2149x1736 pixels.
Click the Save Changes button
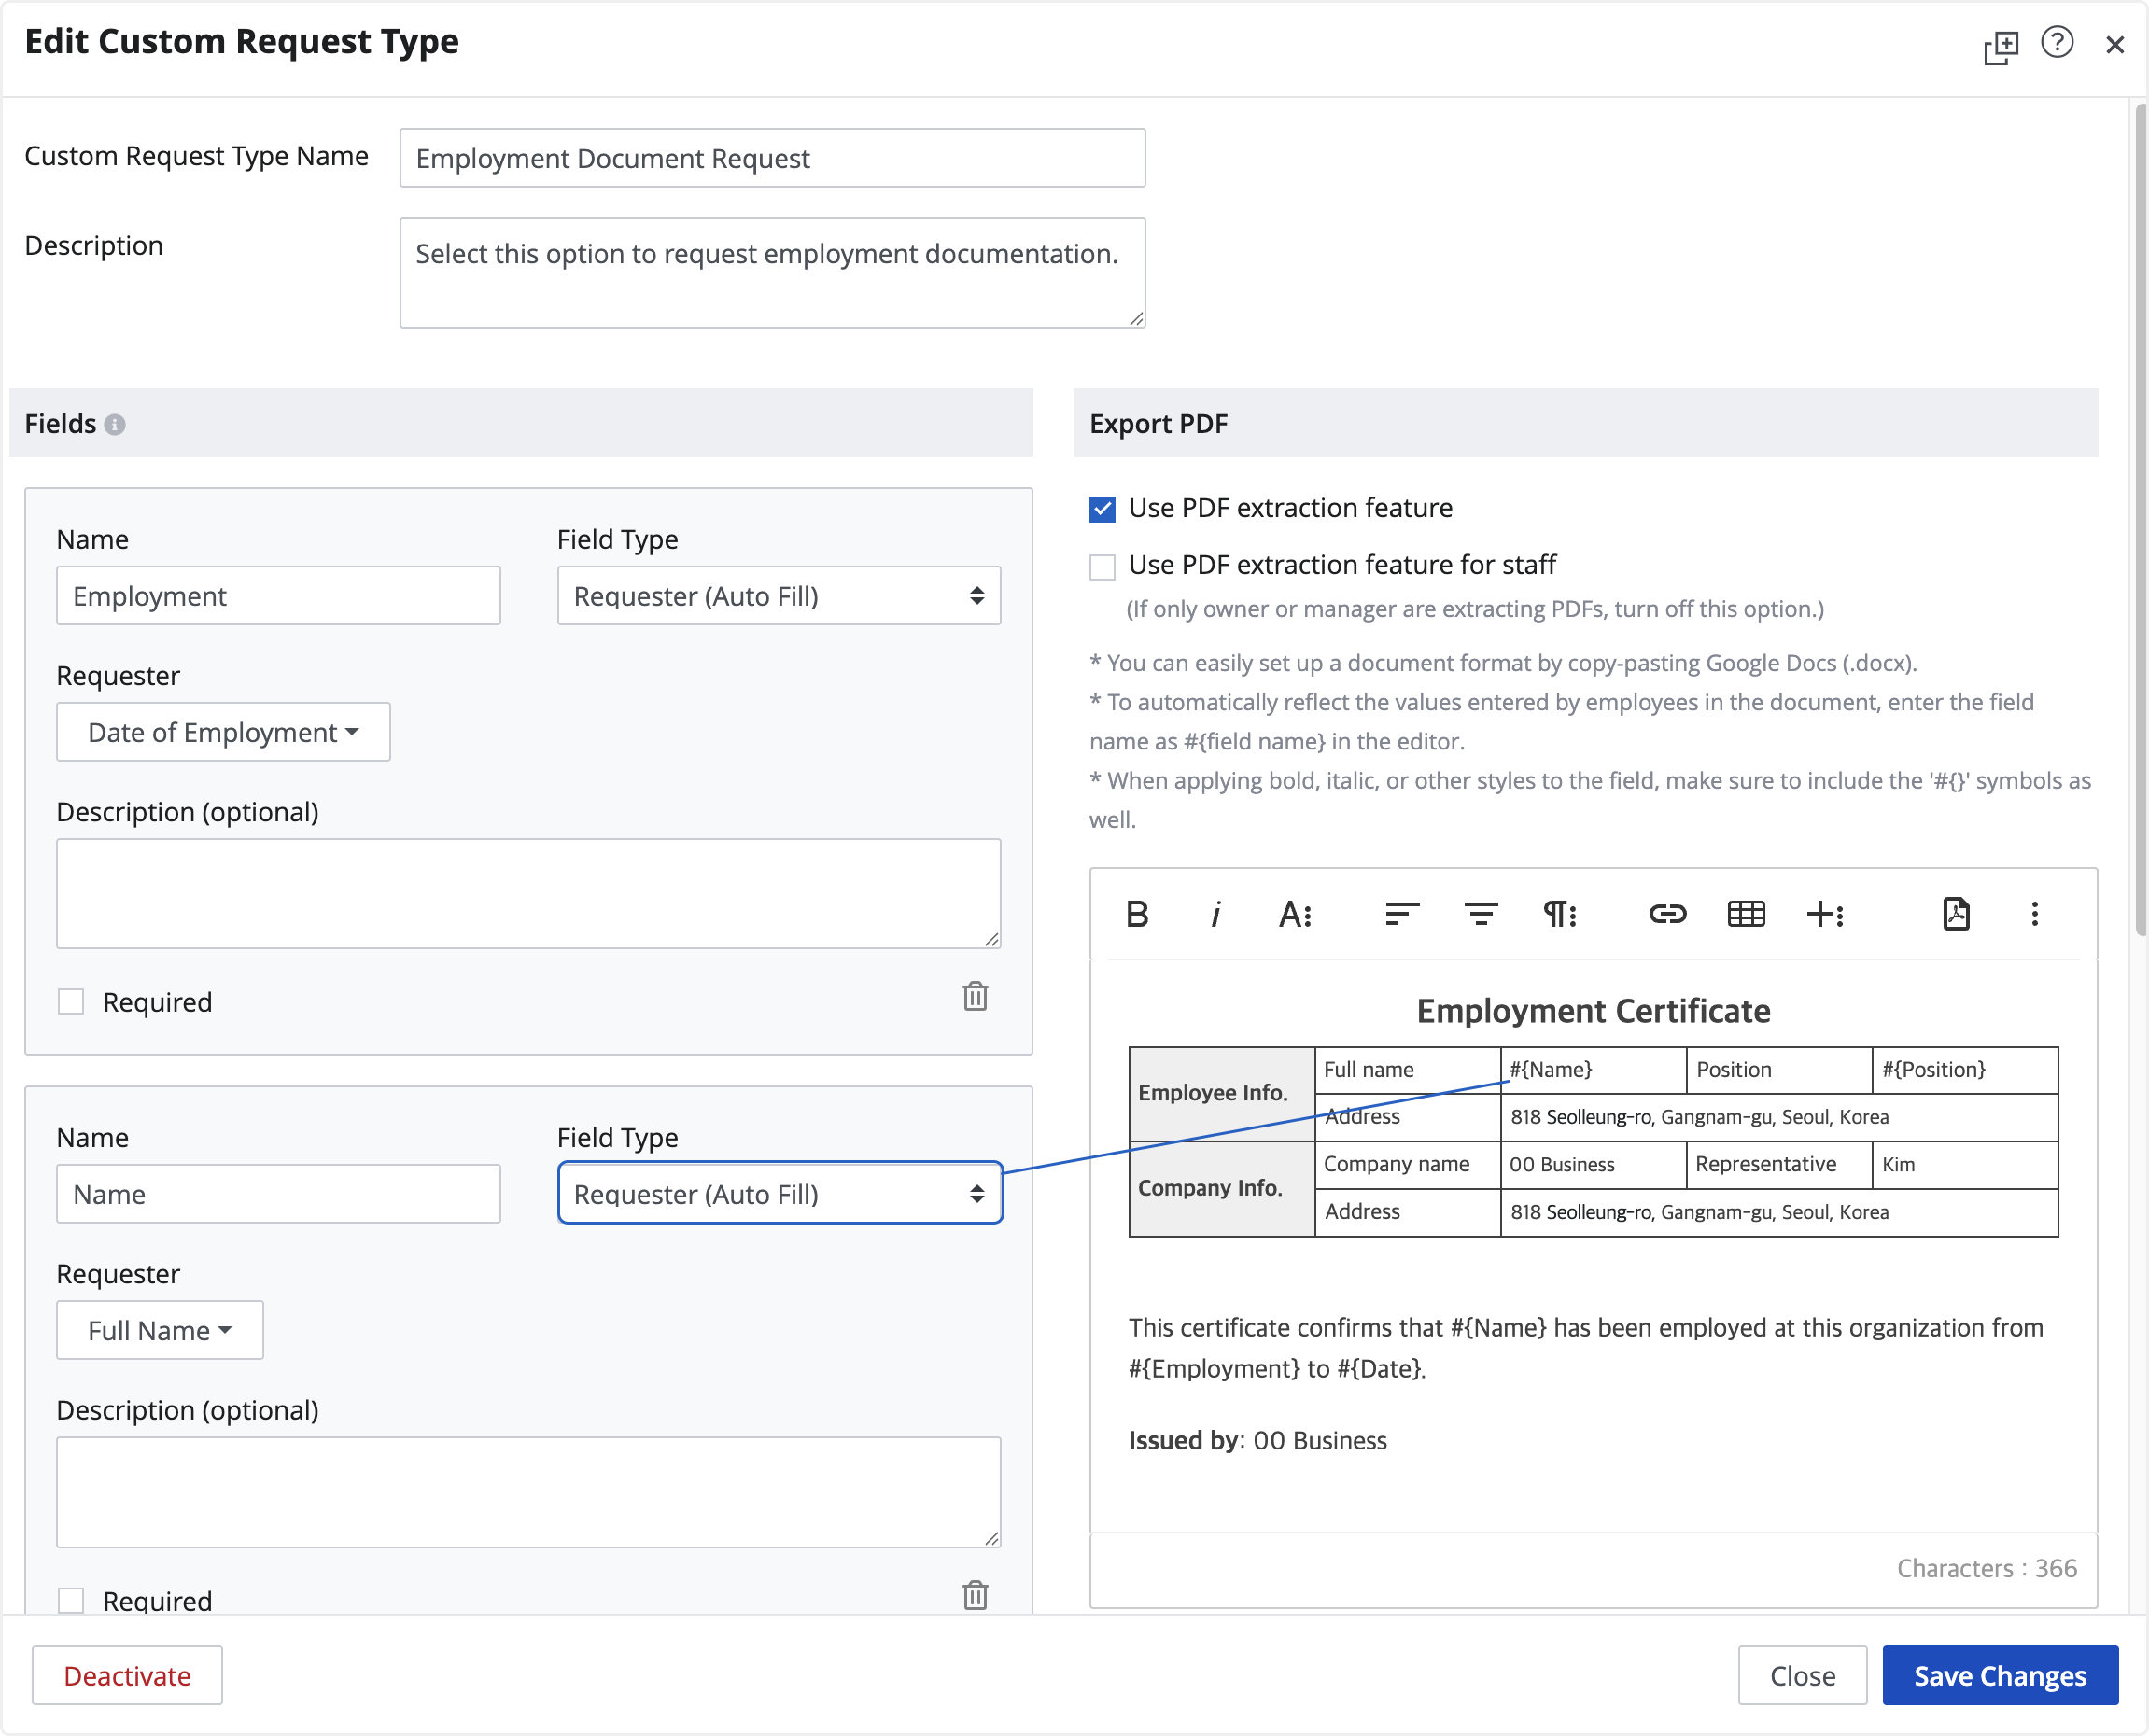coord(2000,1675)
